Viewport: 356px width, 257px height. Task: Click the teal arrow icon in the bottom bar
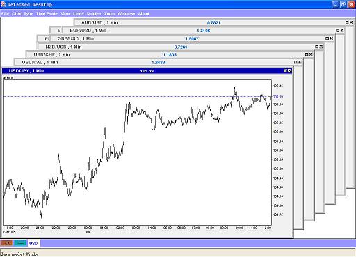[x=20, y=243]
